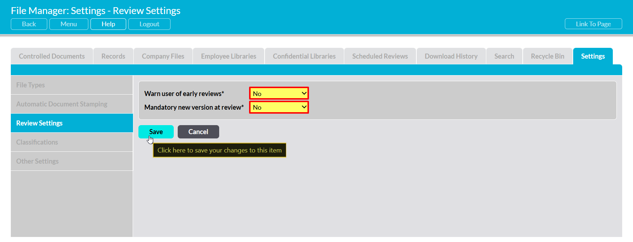This screenshot has width=633, height=242.
Task: Click the Link To Page button
Action: click(593, 24)
